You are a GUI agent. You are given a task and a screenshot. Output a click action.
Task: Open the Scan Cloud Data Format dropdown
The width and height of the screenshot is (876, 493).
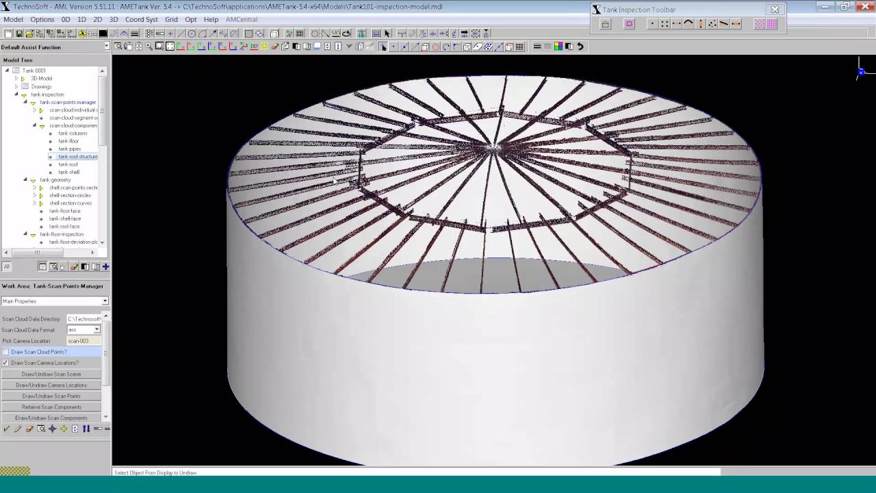coord(96,330)
